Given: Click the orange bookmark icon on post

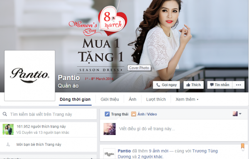Looking at the screenshot, I should (x=243, y=146).
